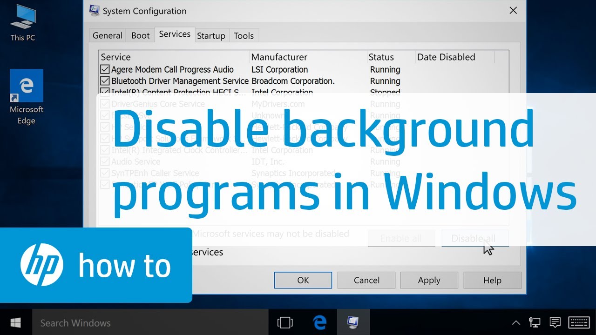The width and height of the screenshot is (596, 335).
Task: Select Broadcom Corporation. manufacturer cell
Action: point(293,81)
